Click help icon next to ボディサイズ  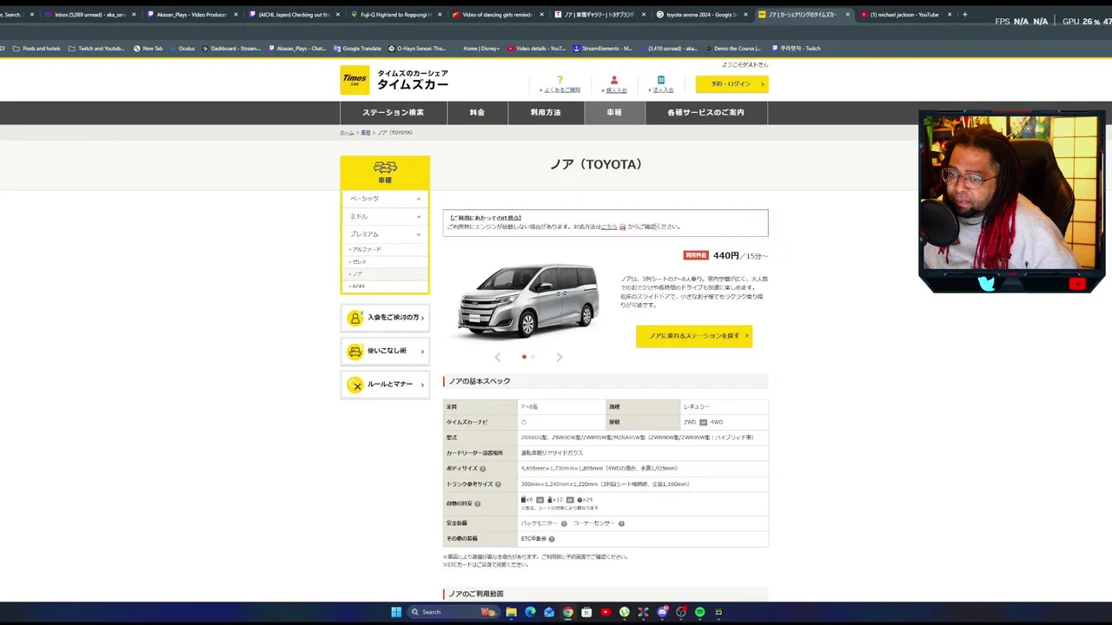coord(483,469)
